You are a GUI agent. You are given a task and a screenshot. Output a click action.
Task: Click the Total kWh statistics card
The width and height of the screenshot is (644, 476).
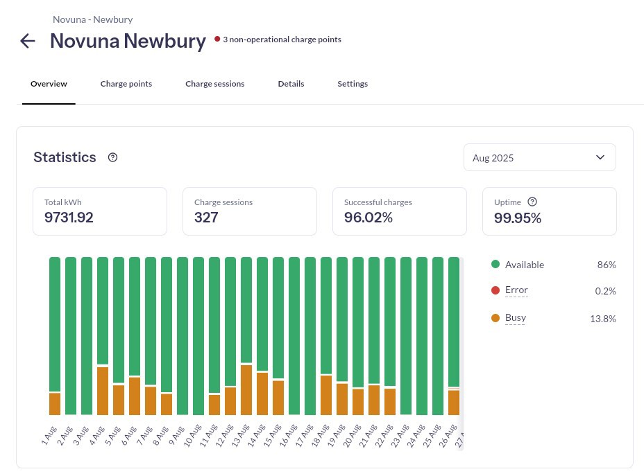[100, 211]
